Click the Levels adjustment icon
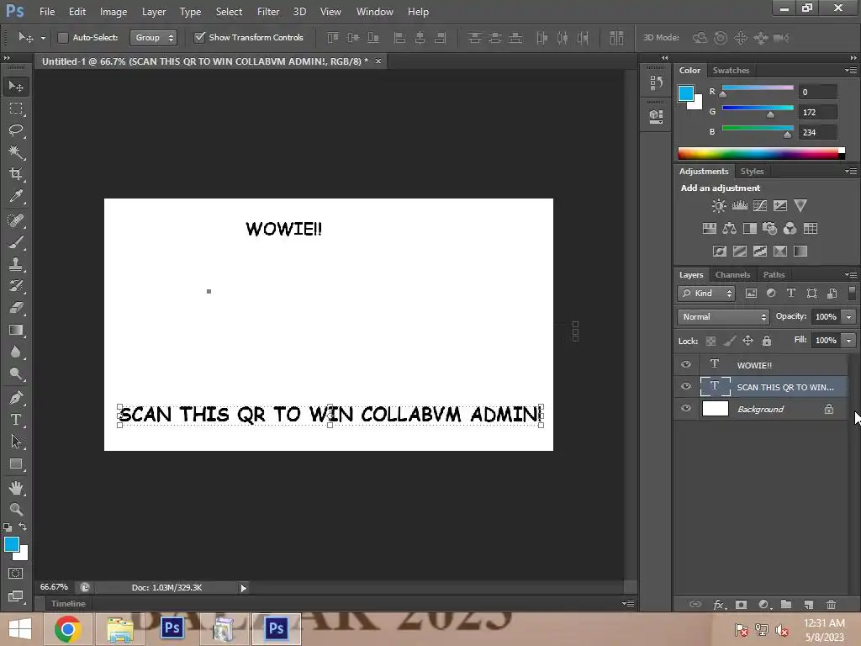The width and height of the screenshot is (861, 646). (740, 206)
